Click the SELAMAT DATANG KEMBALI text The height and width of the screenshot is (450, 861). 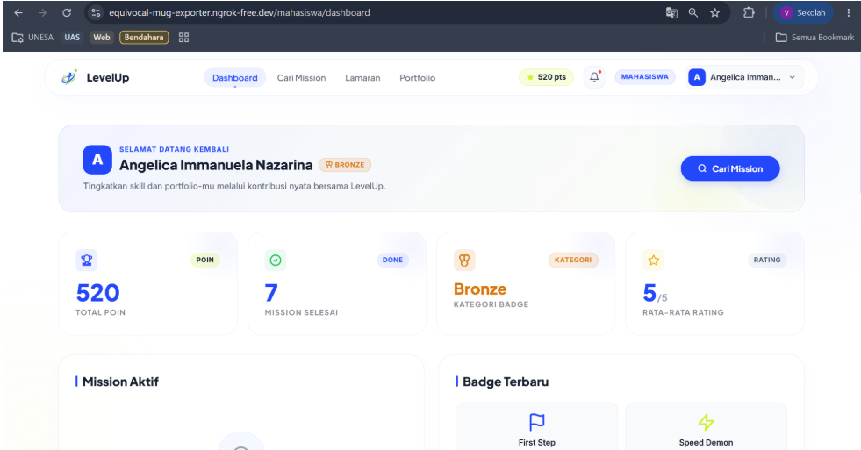click(174, 149)
